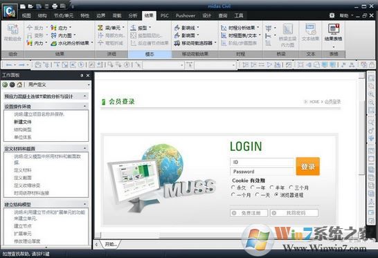Pin the 工作面板 work panel

pyautogui.click(x=82, y=75)
